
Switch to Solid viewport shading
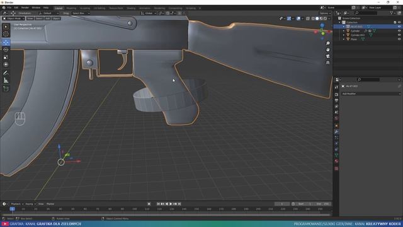tap(317, 18)
